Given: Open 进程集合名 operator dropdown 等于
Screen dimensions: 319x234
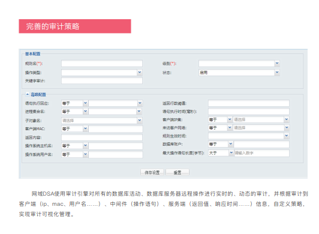Looking at the screenshot, I should click(74, 112).
